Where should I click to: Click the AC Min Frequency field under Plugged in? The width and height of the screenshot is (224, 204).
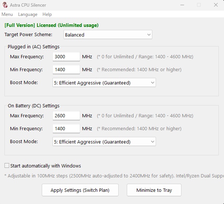click(x=66, y=70)
